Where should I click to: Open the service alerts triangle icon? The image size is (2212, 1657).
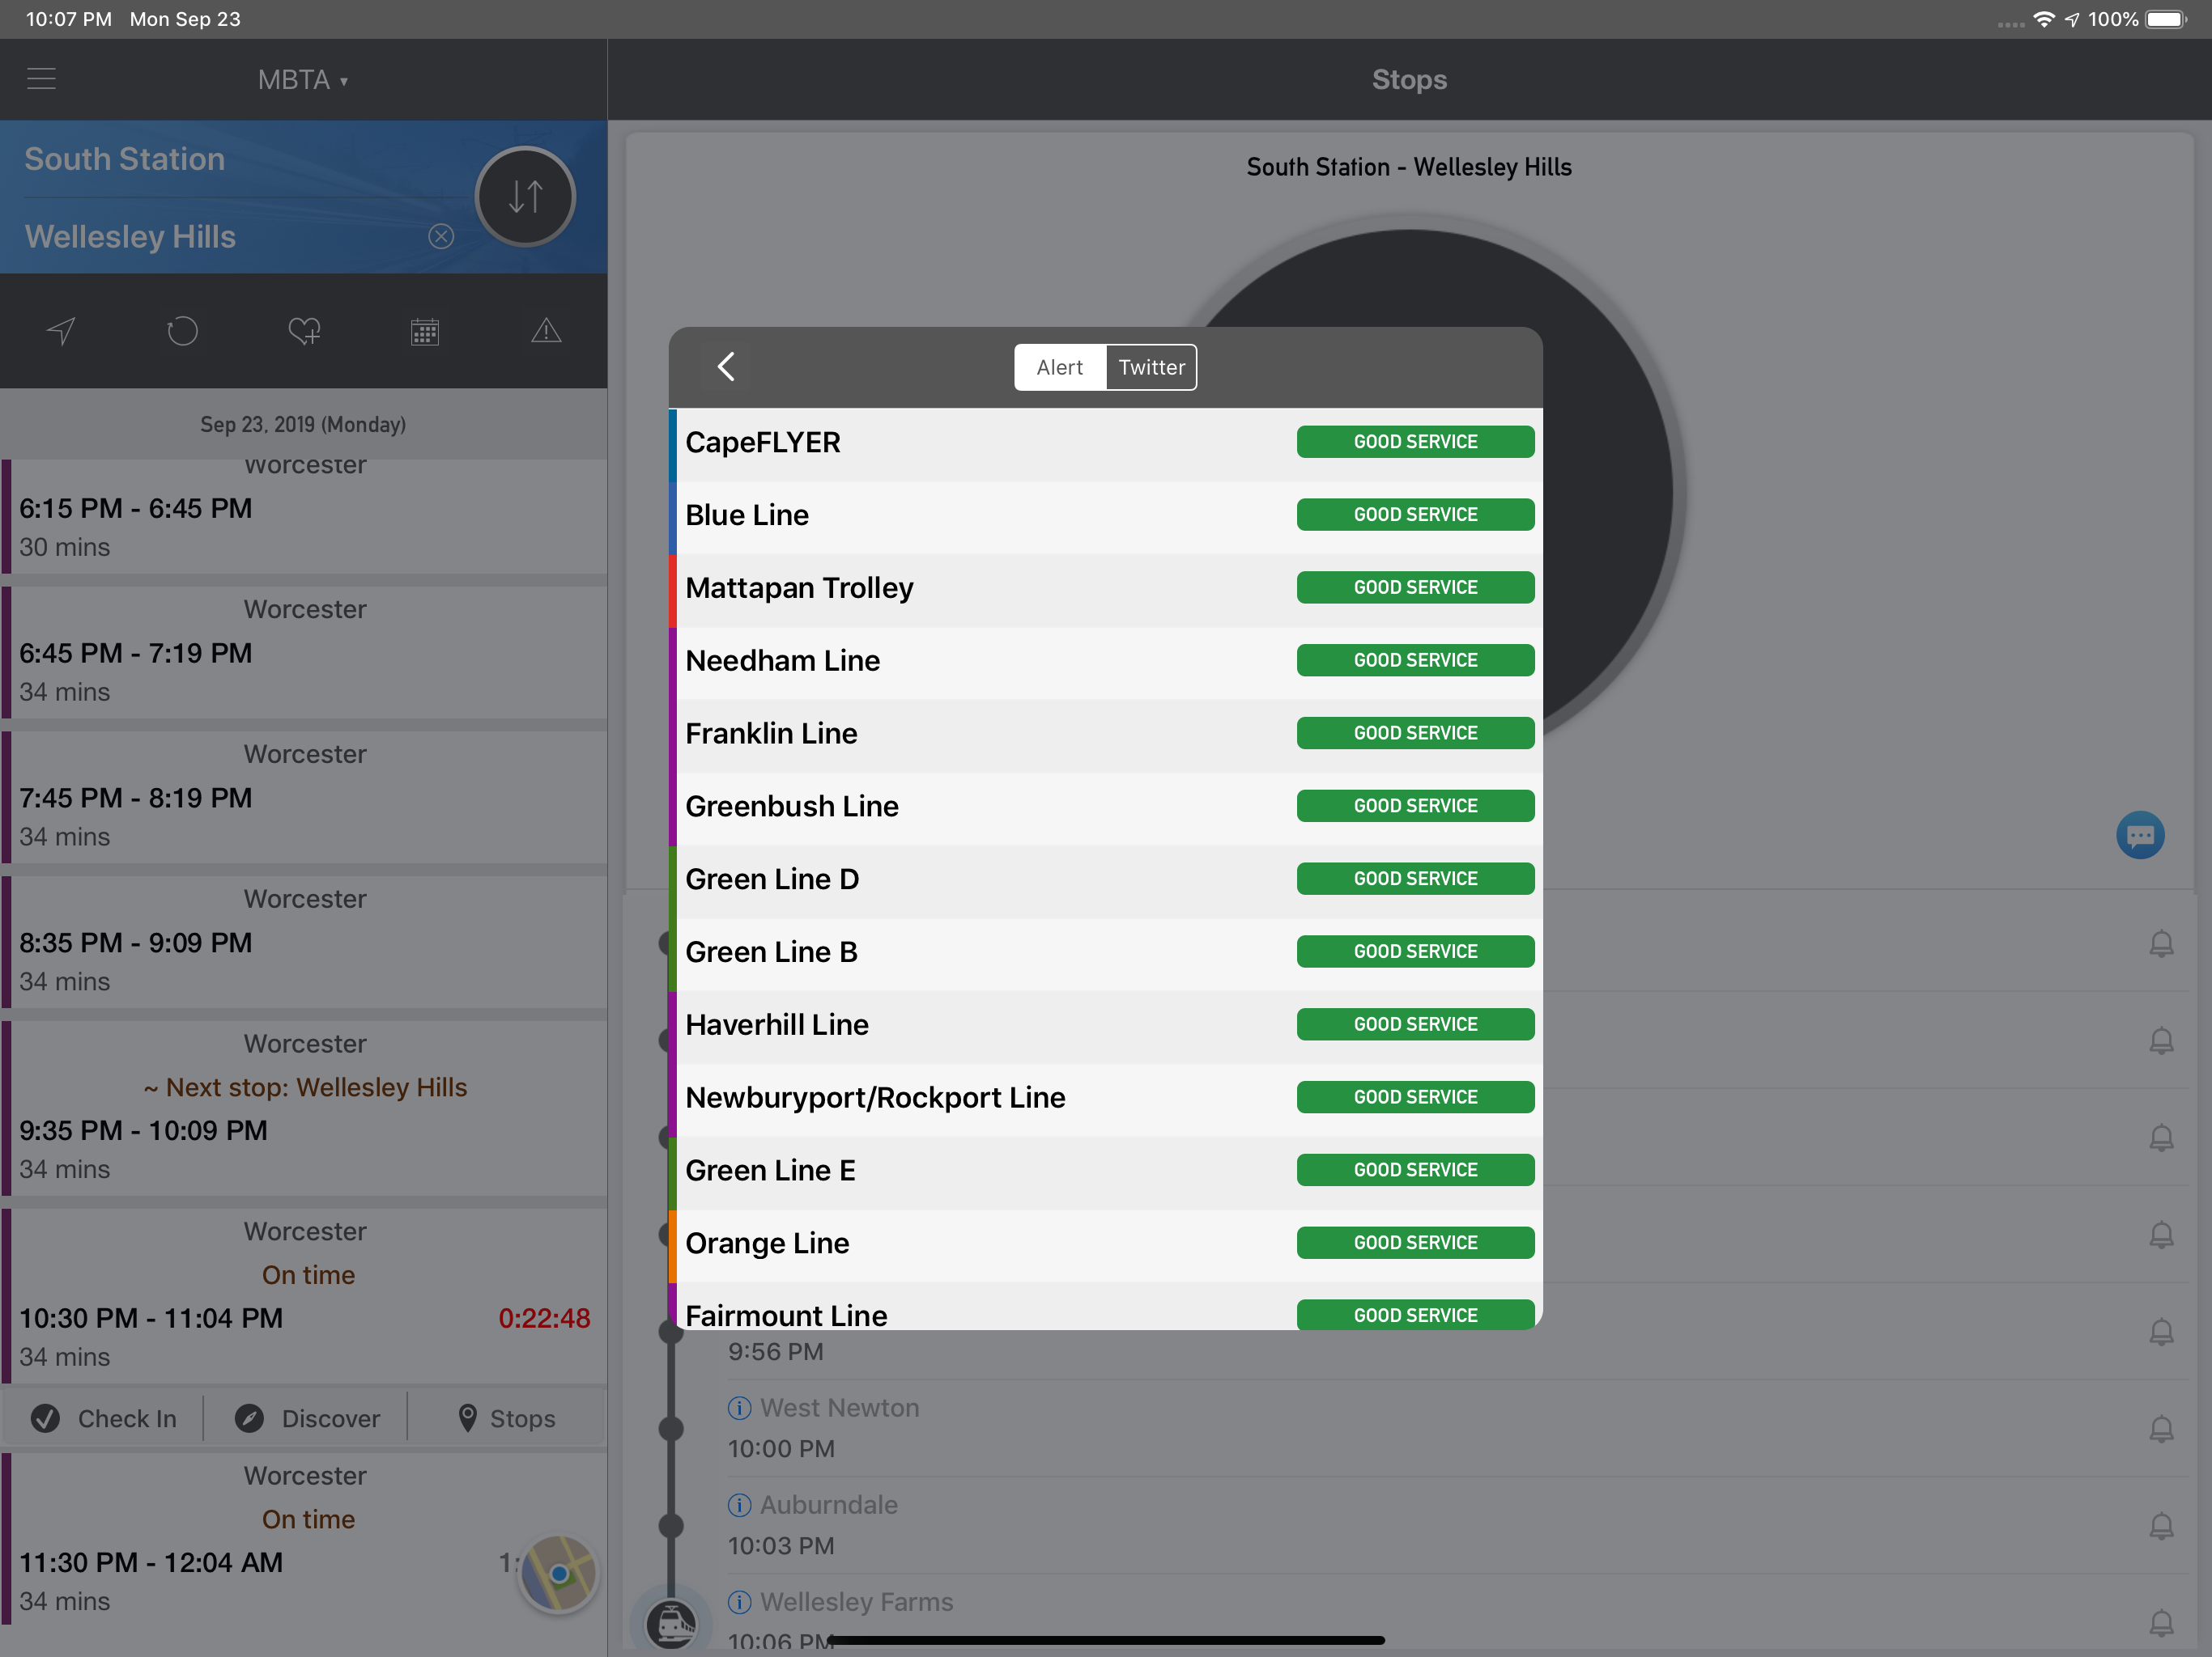click(546, 331)
